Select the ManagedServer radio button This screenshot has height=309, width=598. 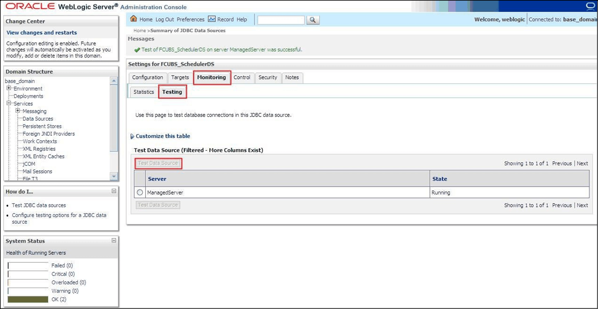(x=140, y=192)
